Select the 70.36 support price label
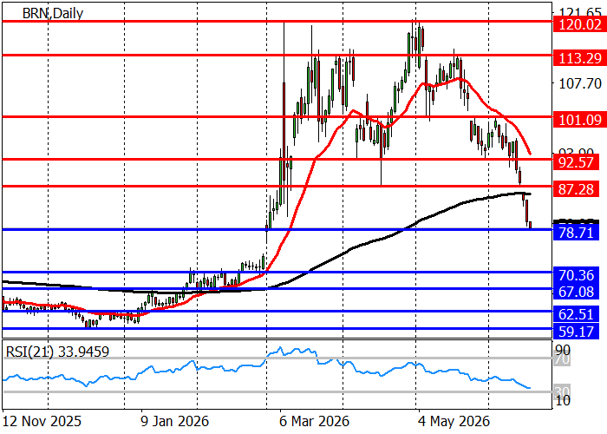Image resolution: width=607 pixels, height=434 pixels. click(576, 275)
